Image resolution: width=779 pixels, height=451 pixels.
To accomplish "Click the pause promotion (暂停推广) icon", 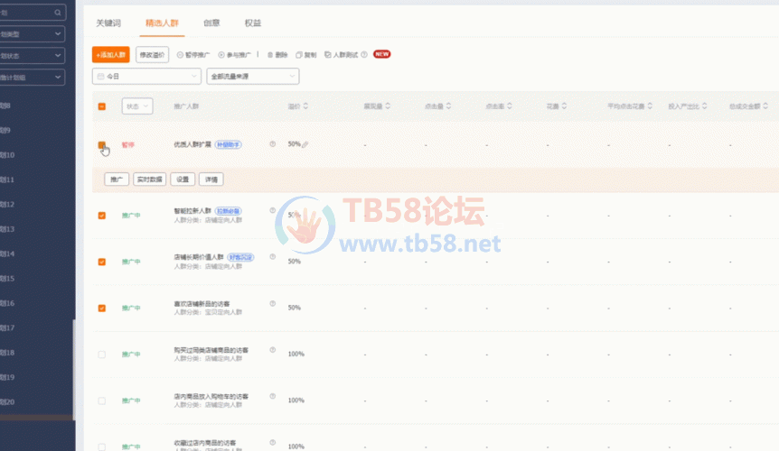I will point(180,55).
